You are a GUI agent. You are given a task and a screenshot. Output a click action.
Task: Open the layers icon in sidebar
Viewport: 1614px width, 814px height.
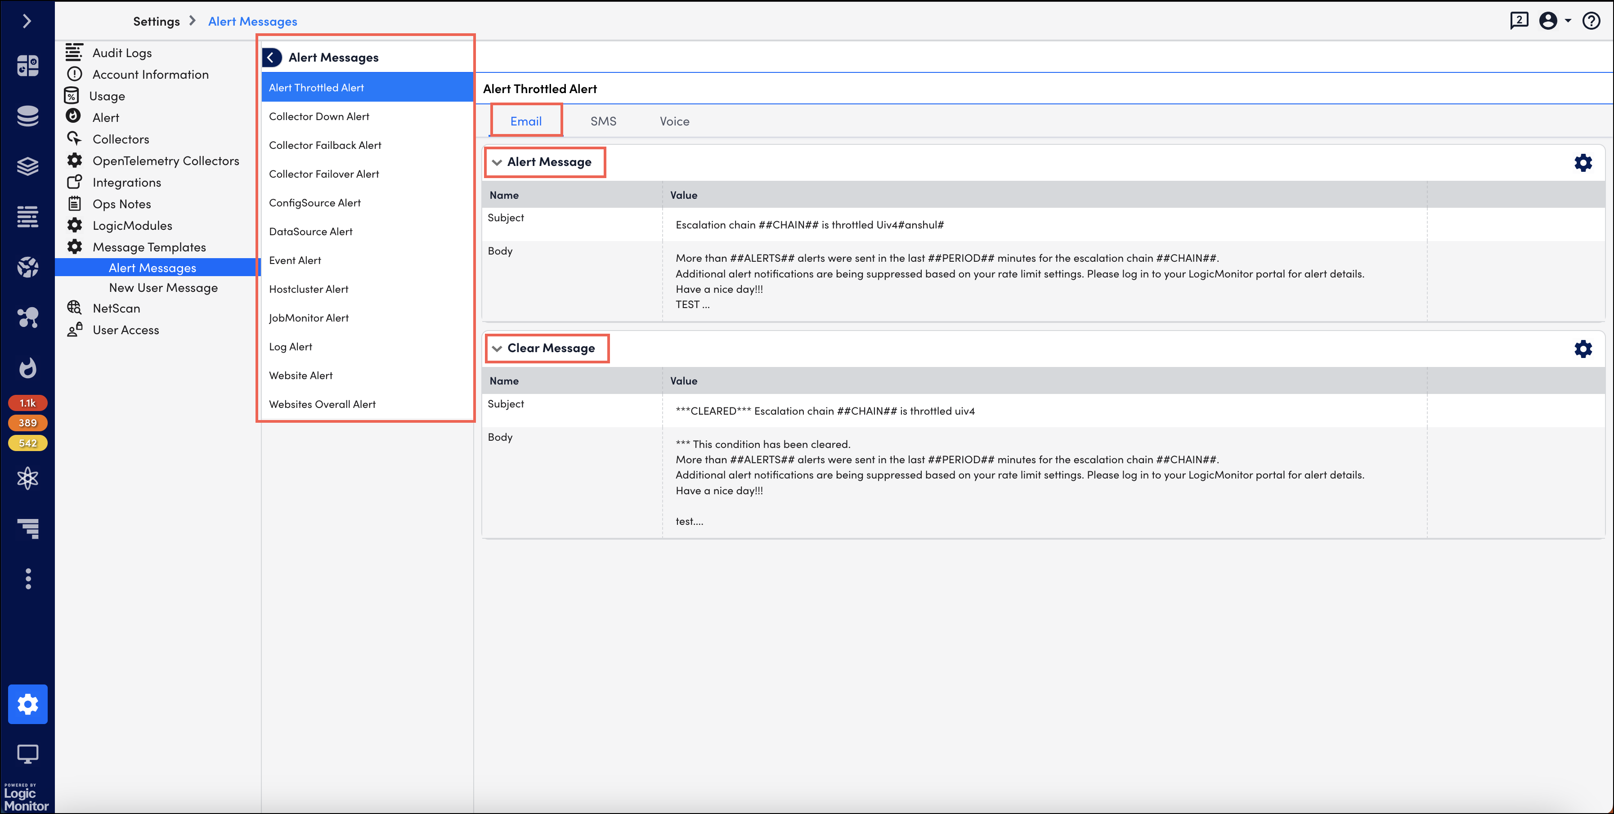tap(27, 166)
